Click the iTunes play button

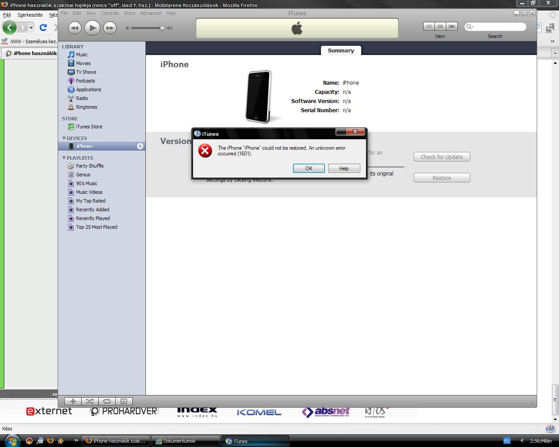click(92, 28)
